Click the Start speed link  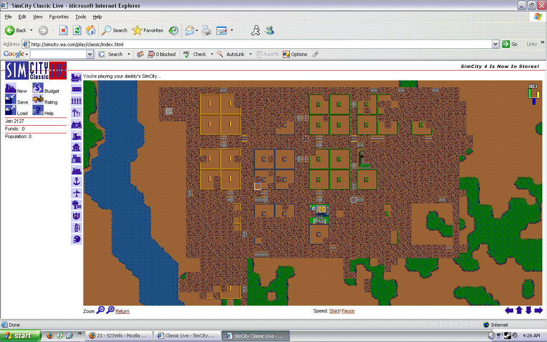(x=334, y=311)
